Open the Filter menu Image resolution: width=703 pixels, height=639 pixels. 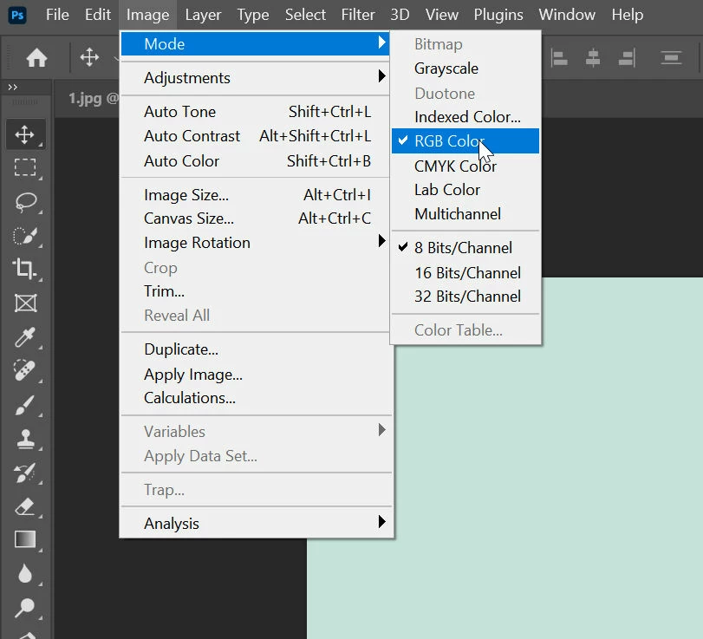pos(358,15)
